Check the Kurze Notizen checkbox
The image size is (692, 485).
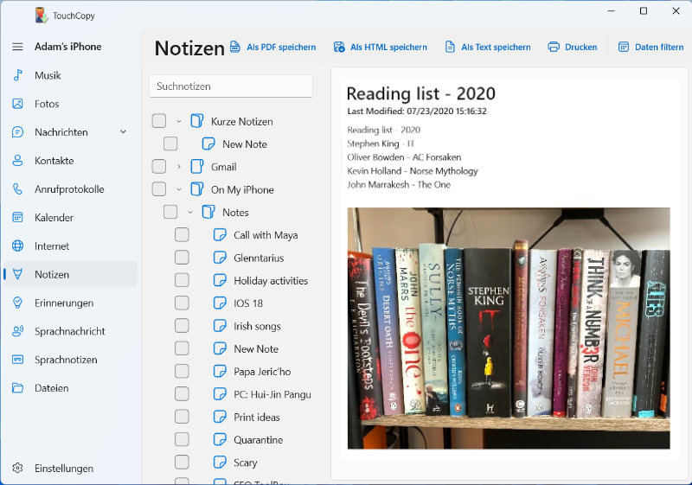pos(159,121)
